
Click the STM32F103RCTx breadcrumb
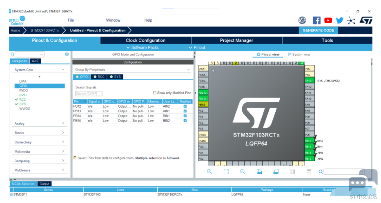pyautogui.click(x=45, y=30)
